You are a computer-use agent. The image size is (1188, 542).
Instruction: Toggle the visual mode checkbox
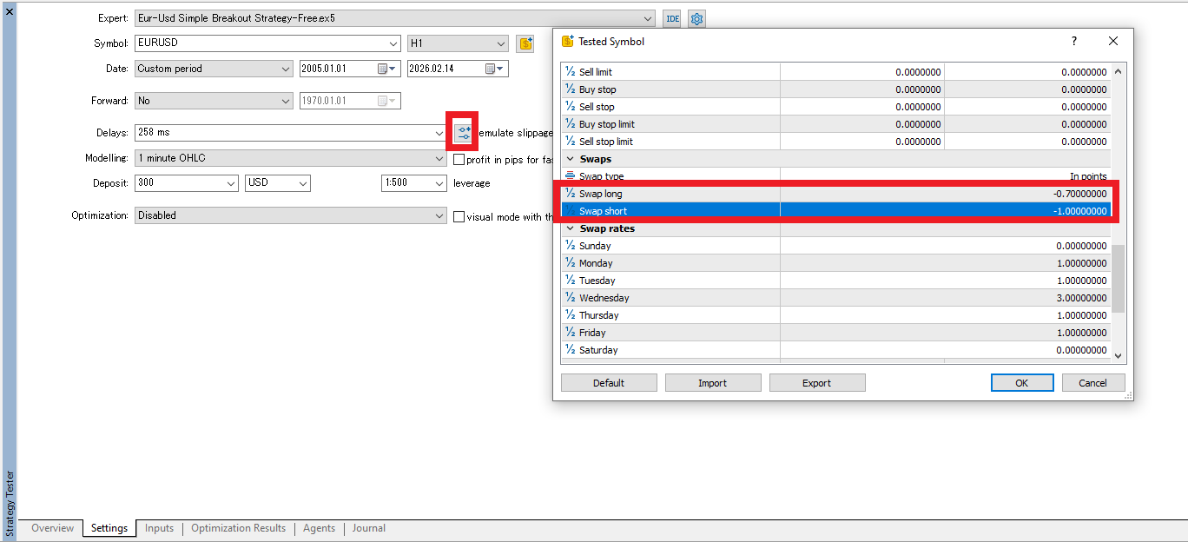click(459, 216)
